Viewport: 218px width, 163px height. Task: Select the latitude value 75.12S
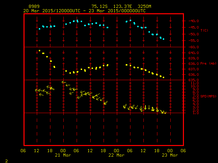[x=99, y=6]
